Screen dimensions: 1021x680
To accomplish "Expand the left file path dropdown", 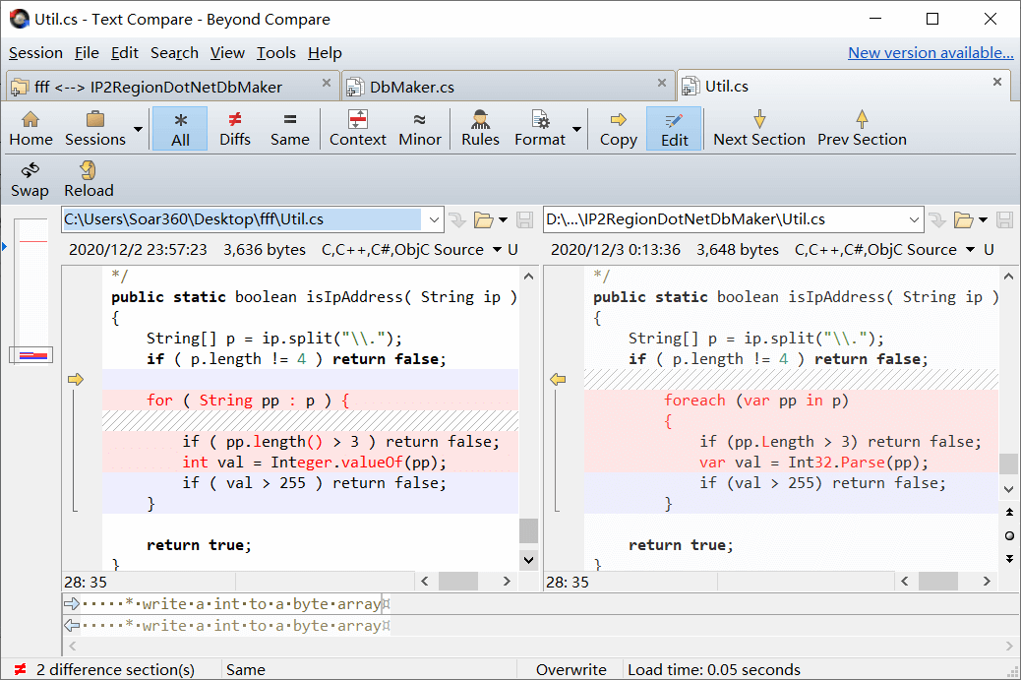I will [434, 219].
